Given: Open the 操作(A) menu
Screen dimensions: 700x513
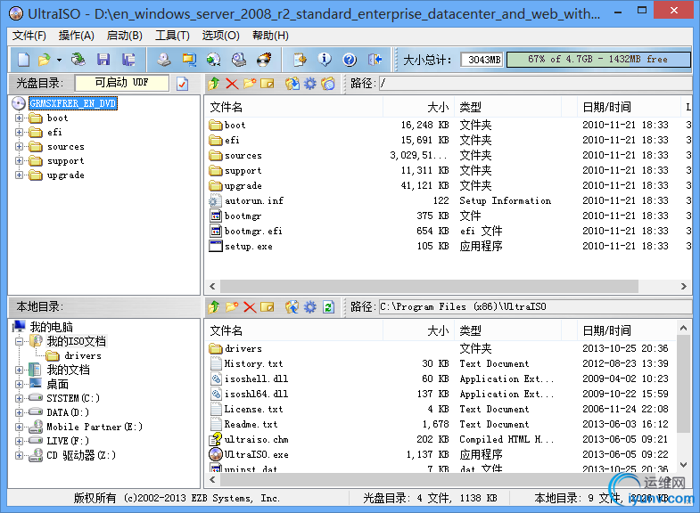Looking at the screenshot, I should [77, 36].
